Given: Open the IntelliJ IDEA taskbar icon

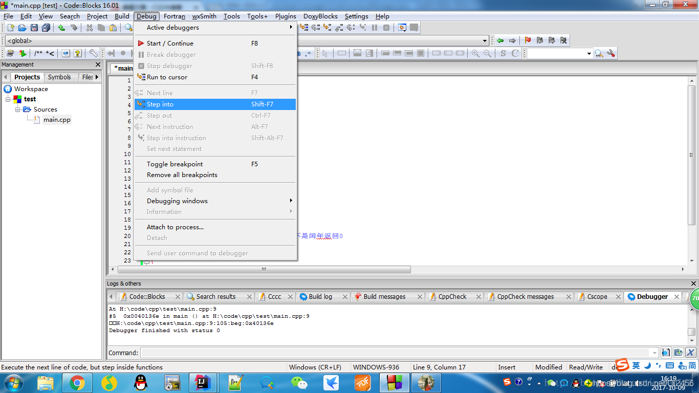Looking at the screenshot, I should 204,382.
